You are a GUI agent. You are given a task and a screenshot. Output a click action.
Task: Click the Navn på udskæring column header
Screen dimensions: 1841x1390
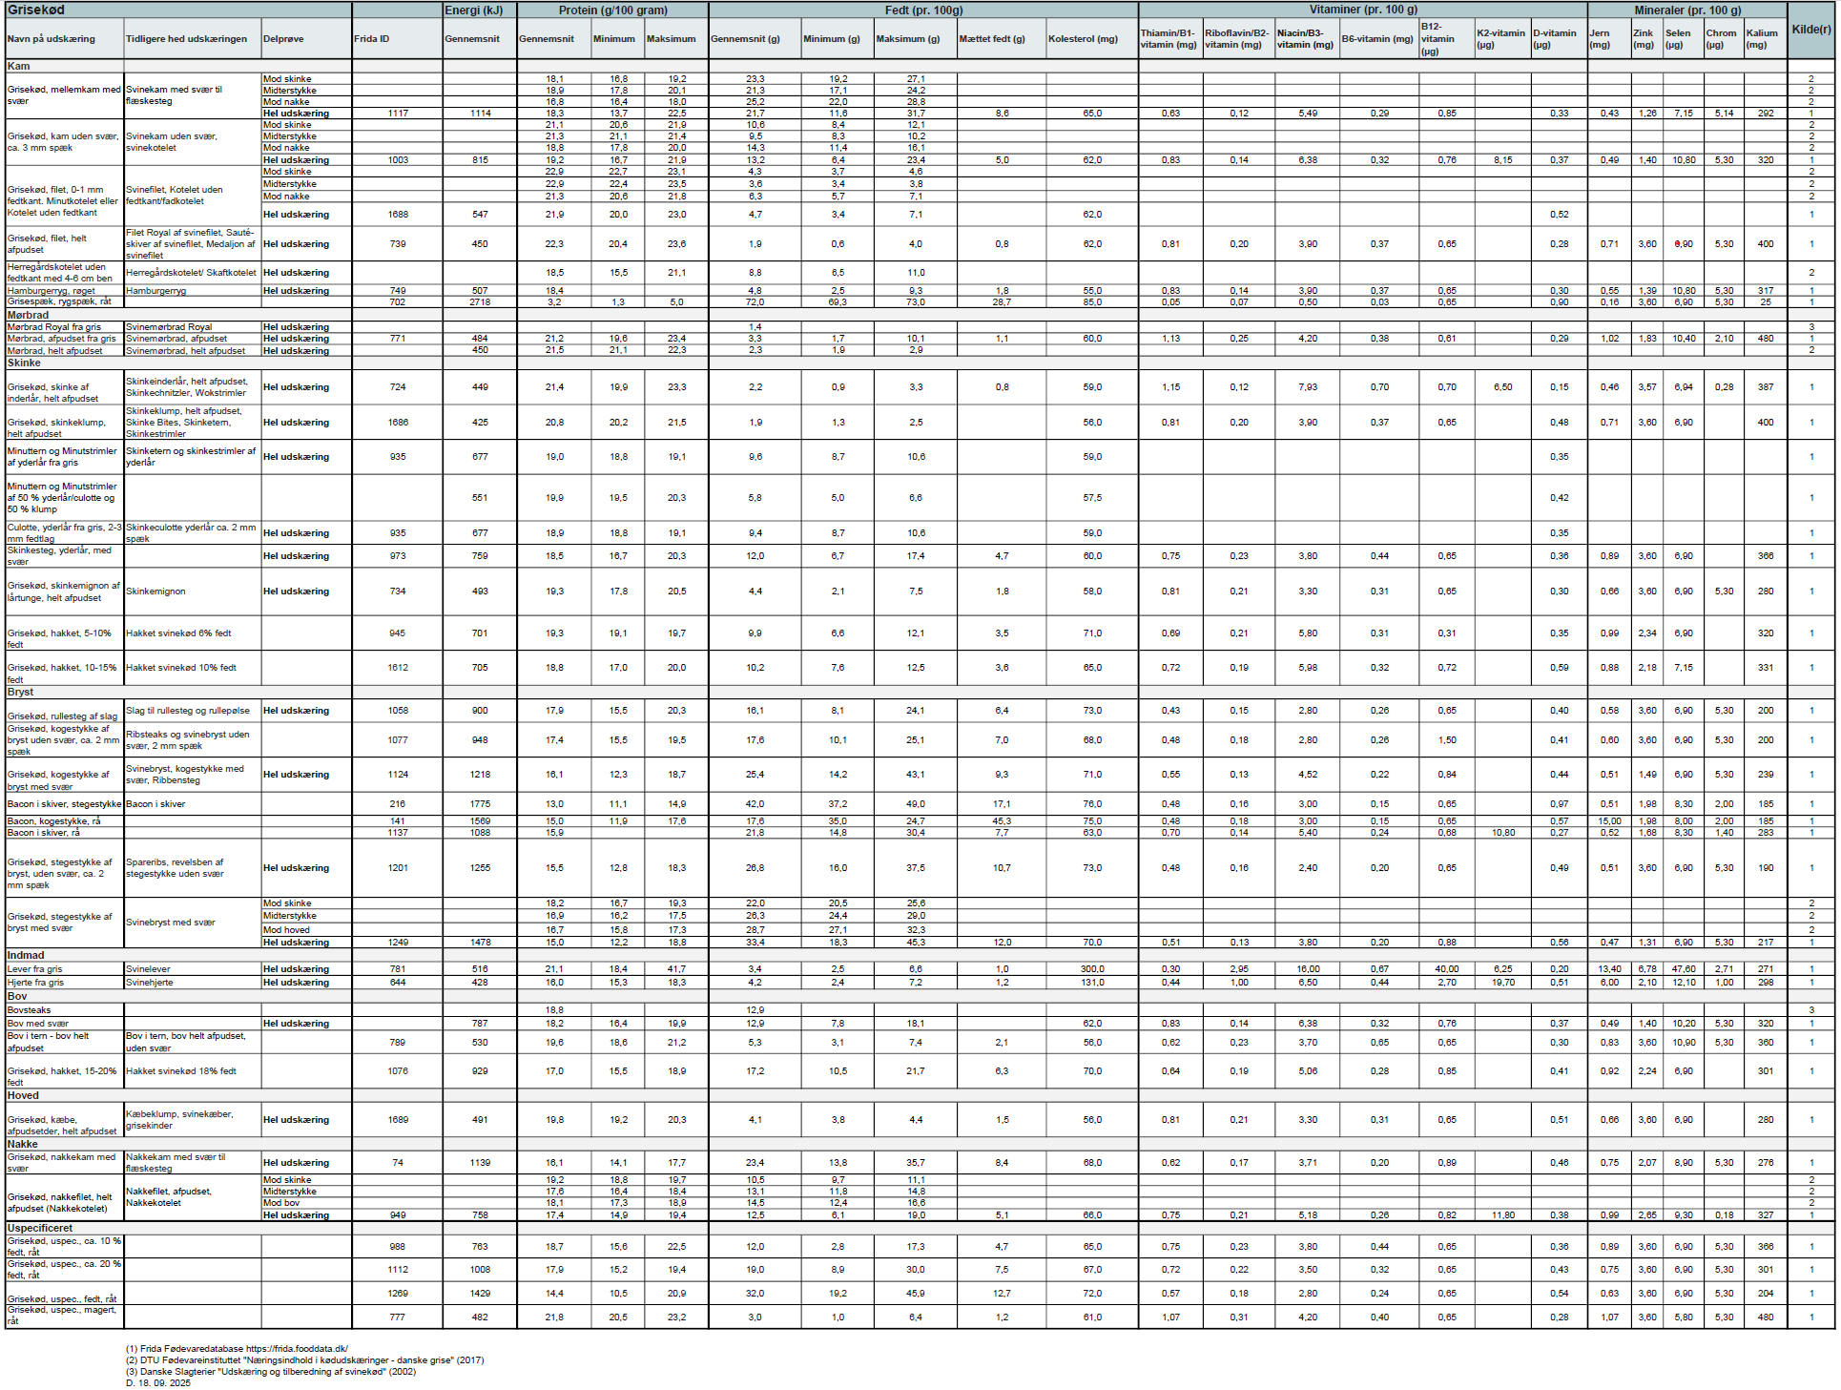click(52, 39)
